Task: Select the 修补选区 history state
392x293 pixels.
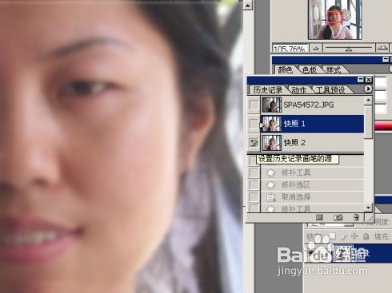Action: (x=312, y=184)
